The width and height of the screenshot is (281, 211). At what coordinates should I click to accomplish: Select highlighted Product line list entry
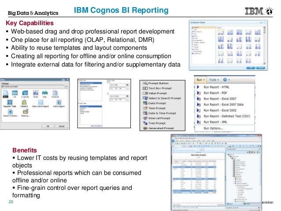(x=91, y=83)
